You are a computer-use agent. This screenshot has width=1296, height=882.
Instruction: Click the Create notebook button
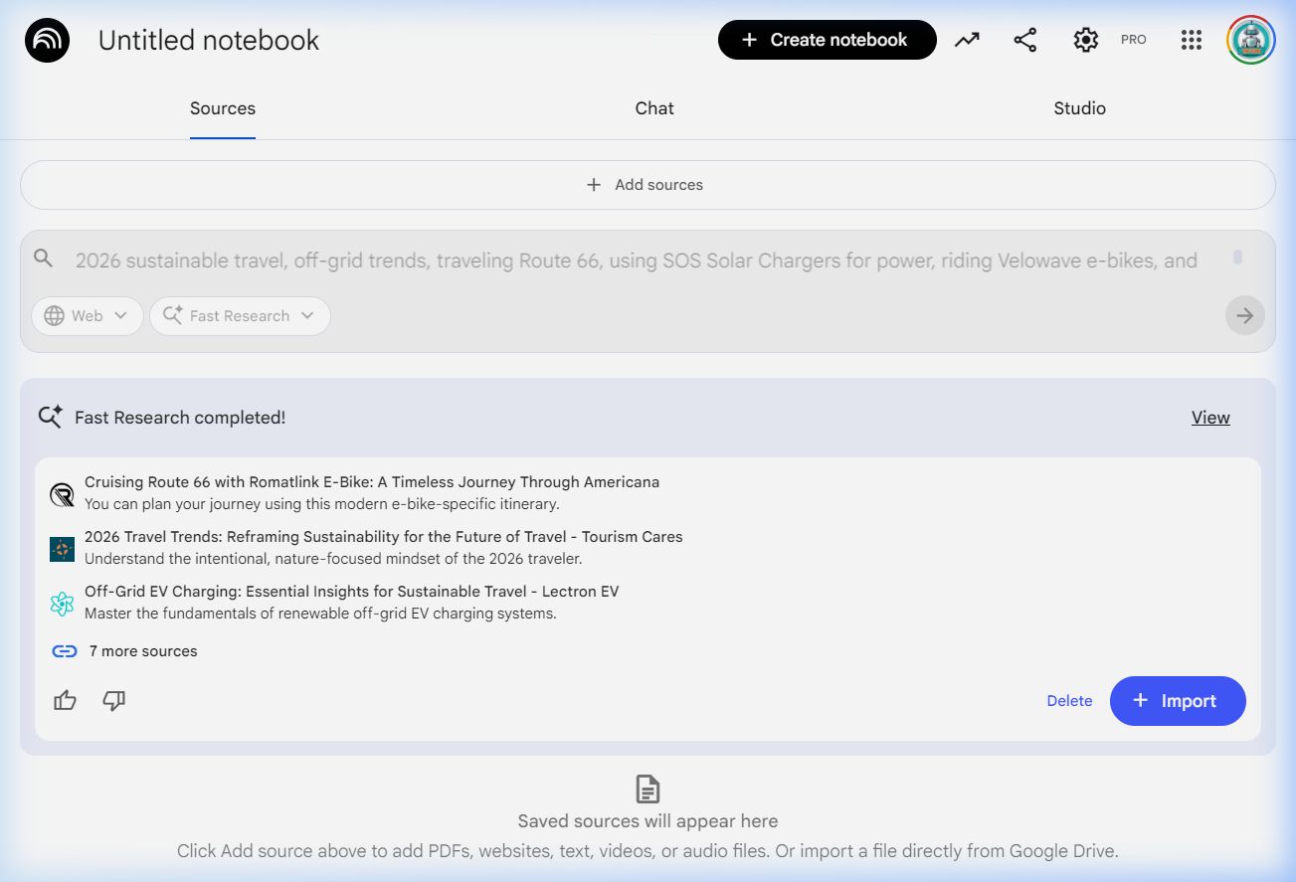(x=827, y=40)
